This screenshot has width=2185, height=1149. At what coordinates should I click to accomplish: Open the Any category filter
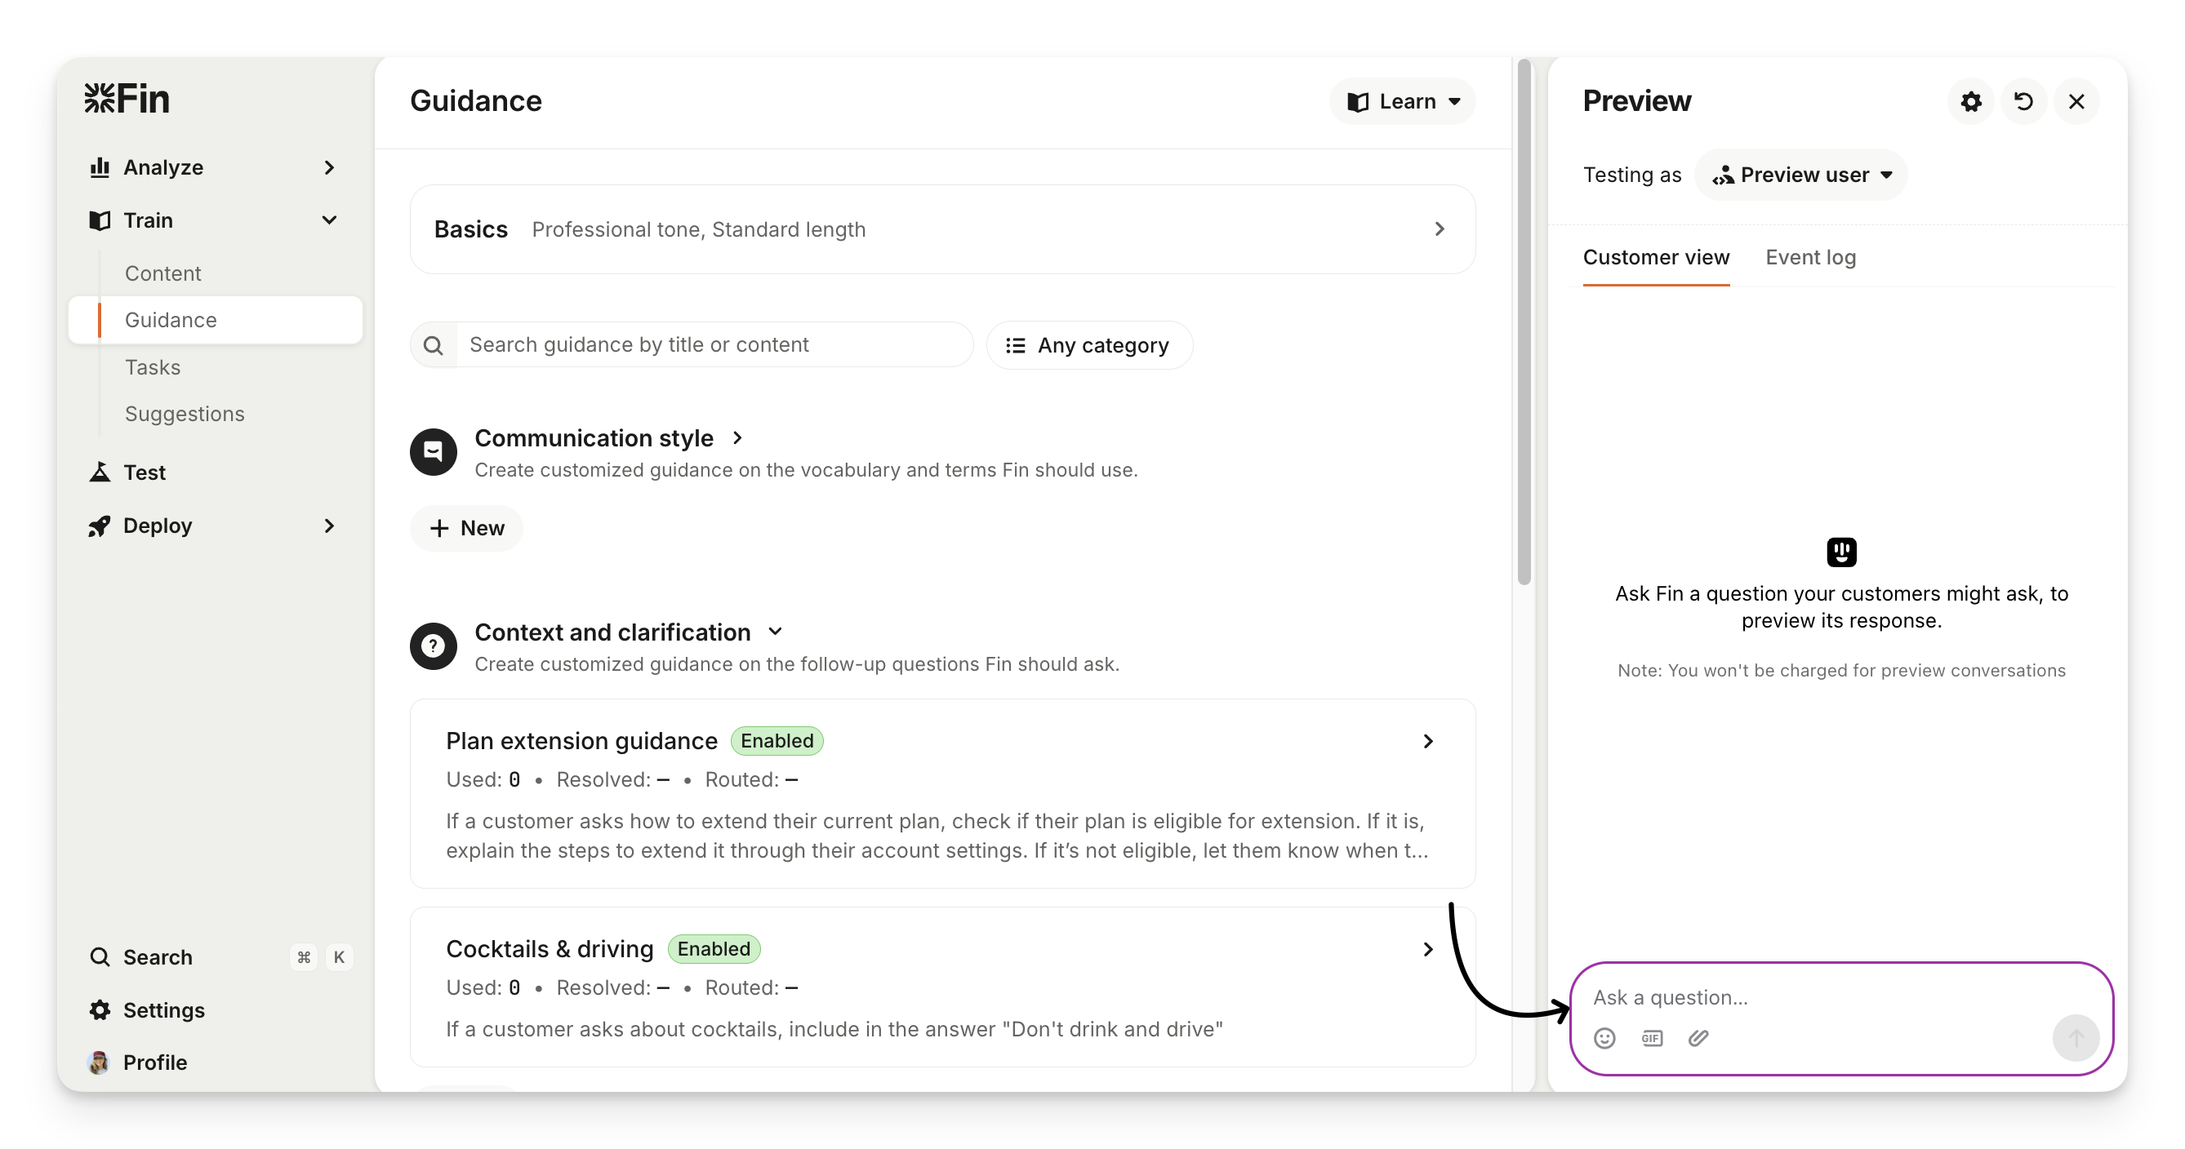[x=1088, y=345]
